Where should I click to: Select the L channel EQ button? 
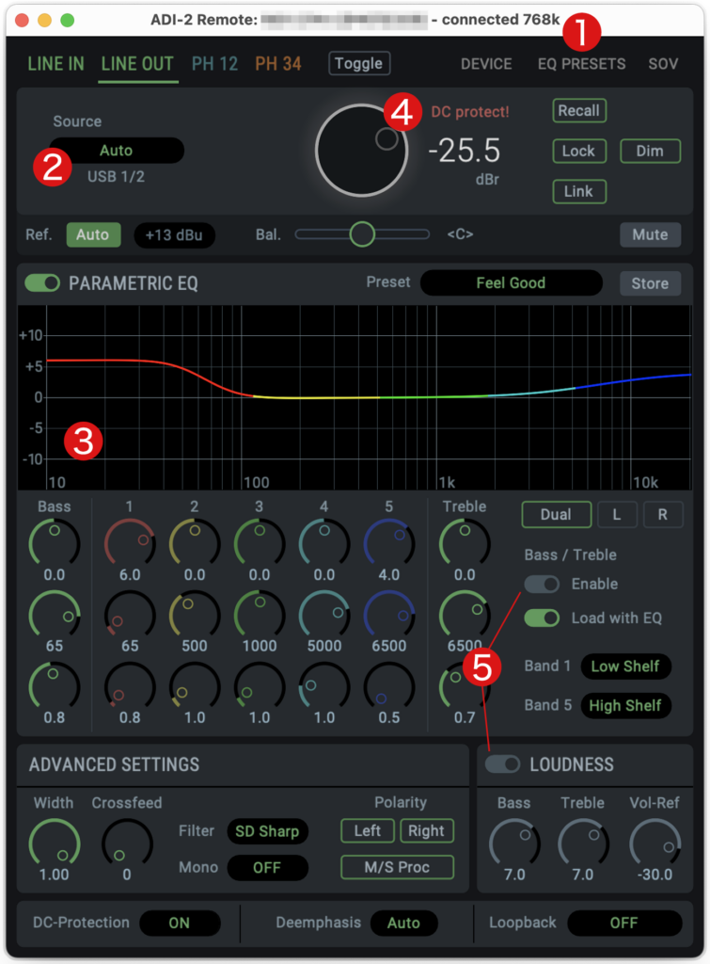(617, 515)
